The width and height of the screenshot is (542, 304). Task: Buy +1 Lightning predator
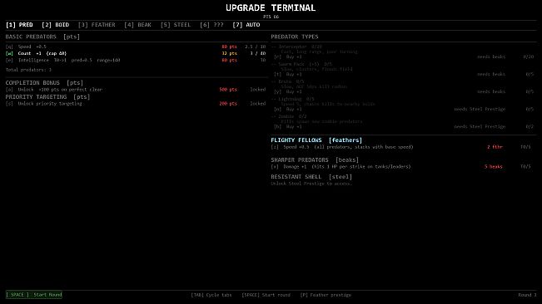point(404,110)
